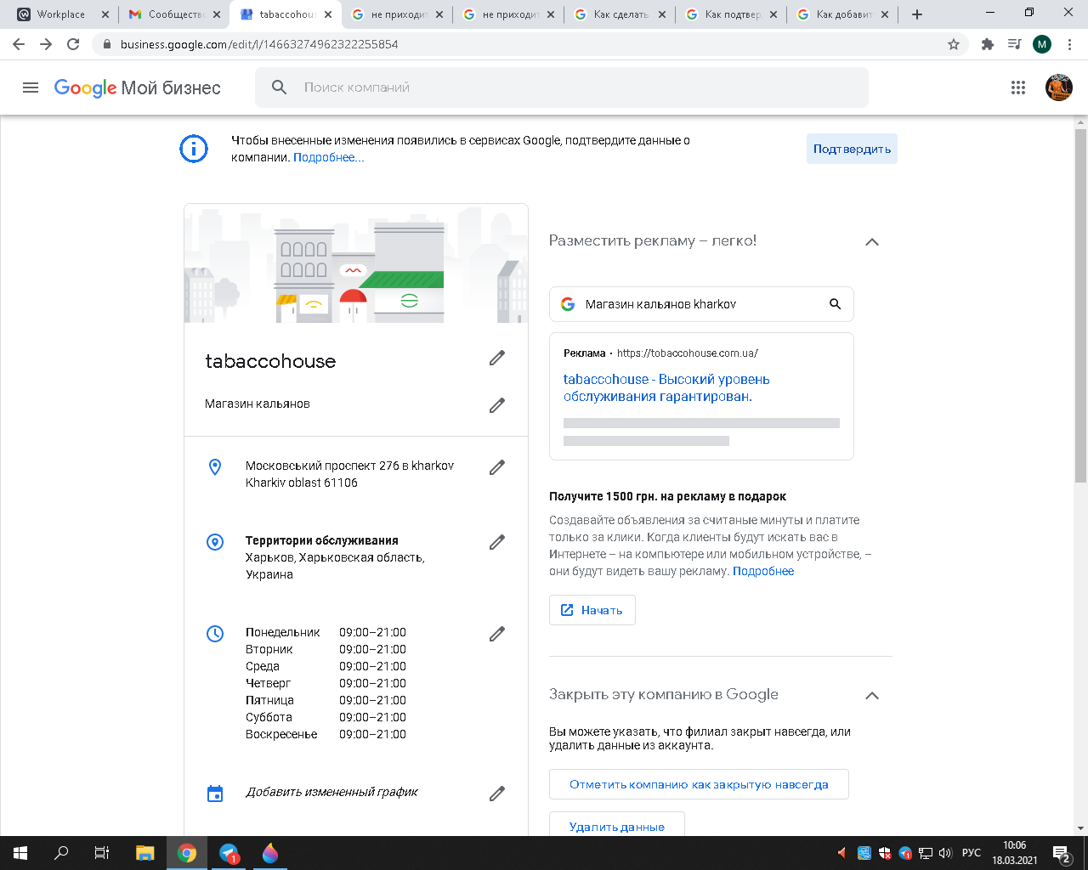
Task: Open a new browser tab
Action: point(917,14)
